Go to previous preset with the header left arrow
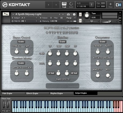The height and width of the screenshot is (113, 123). [48, 5]
